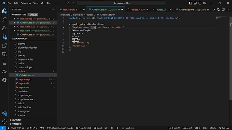Image resolution: width=232 pixels, height=130 pixels.
Task: Switch to qtplugins CMakeLists.txt tab
Action: point(192,10)
